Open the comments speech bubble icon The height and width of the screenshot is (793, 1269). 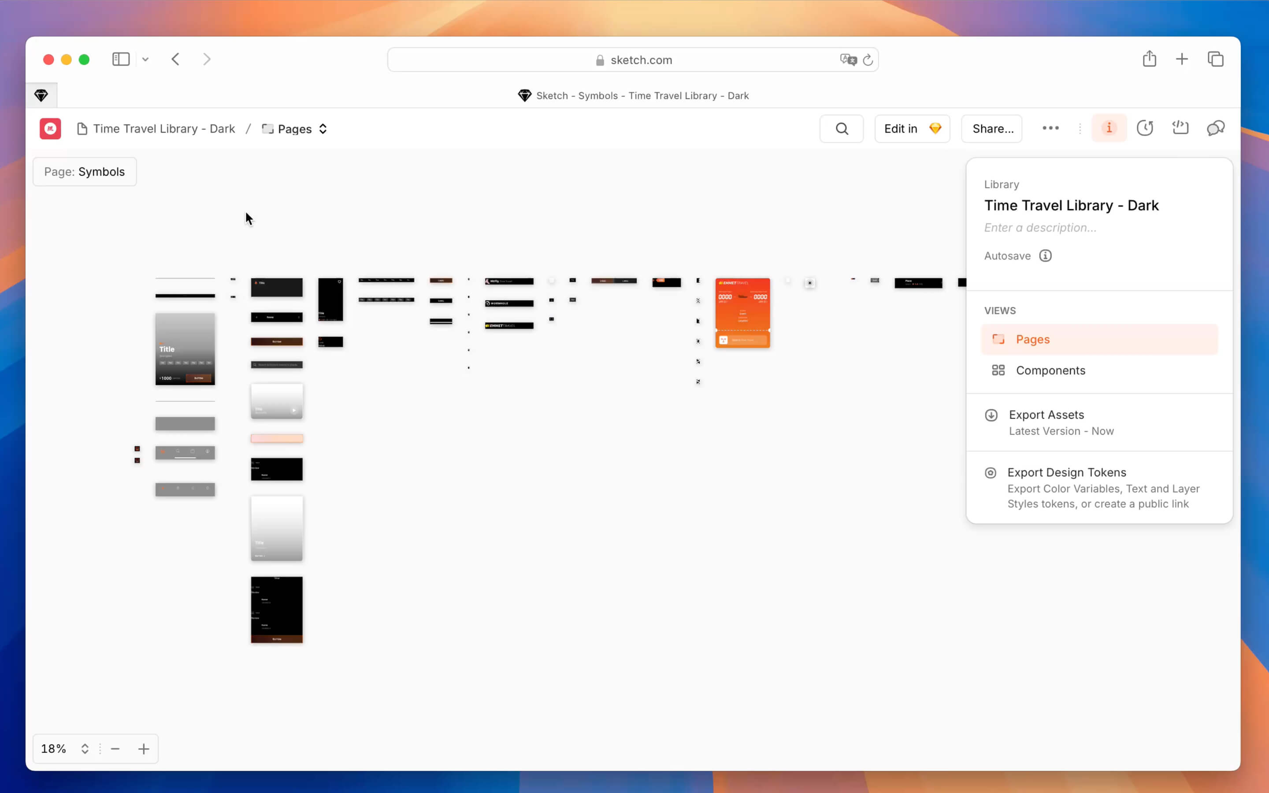click(1215, 129)
